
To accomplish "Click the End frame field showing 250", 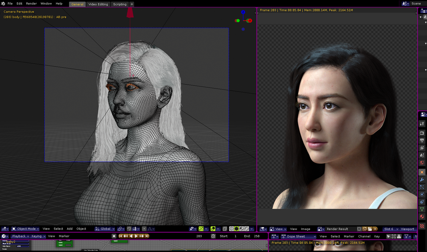I will click(x=252, y=236).
